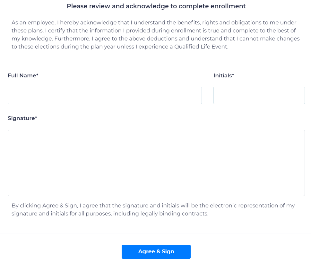Click the Full Name input field

tap(105, 95)
